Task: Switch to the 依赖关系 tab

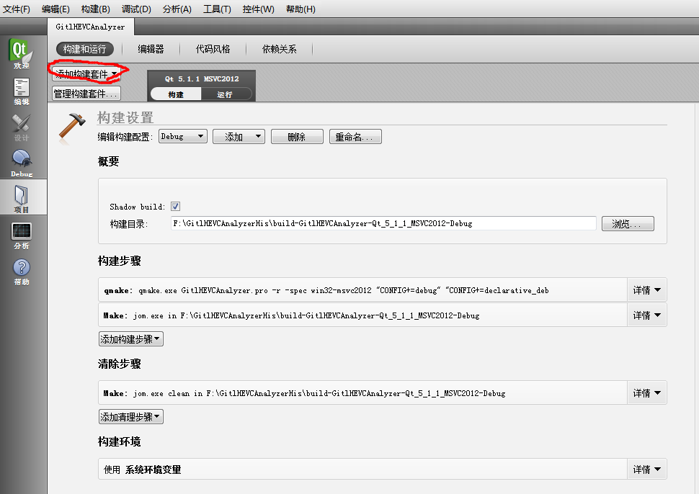Action: [279, 49]
